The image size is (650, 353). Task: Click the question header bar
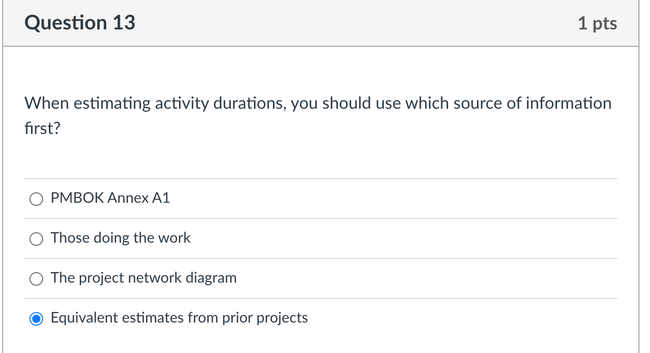pos(325,23)
